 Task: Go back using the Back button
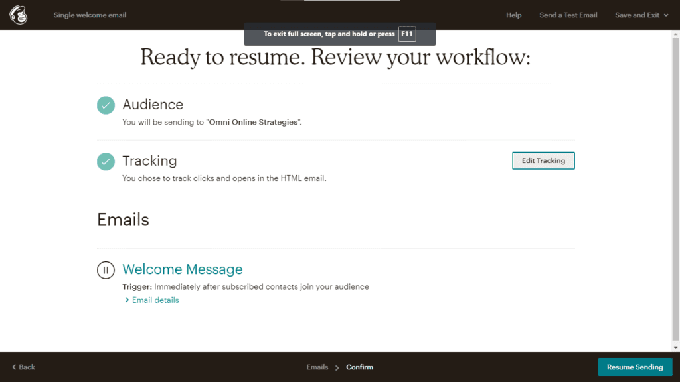click(23, 367)
